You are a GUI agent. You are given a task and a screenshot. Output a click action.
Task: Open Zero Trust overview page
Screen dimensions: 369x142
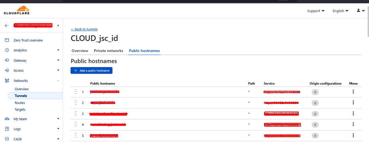28,40
